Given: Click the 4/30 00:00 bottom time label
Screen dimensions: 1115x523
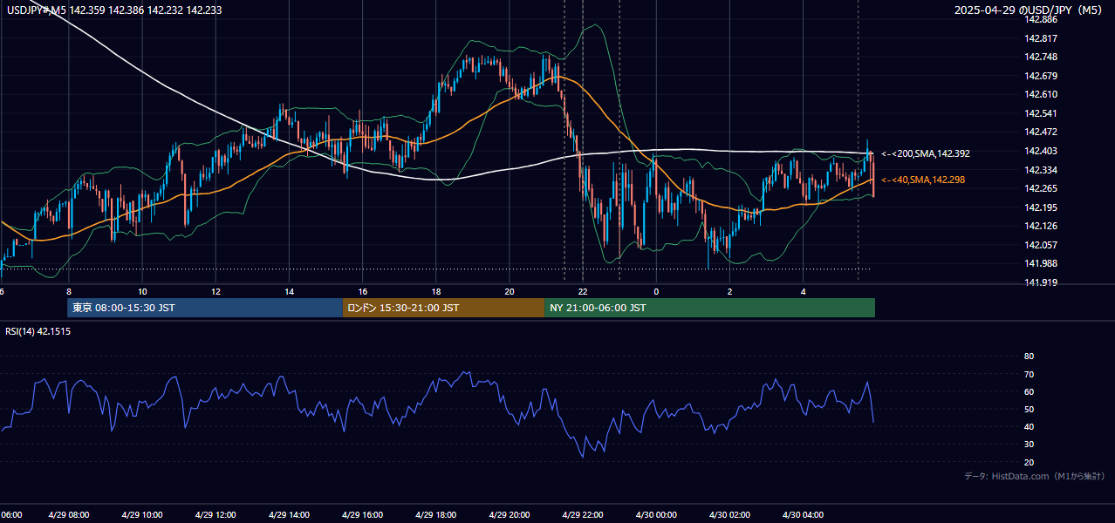Looking at the screenshot, I should click(656, 515).
